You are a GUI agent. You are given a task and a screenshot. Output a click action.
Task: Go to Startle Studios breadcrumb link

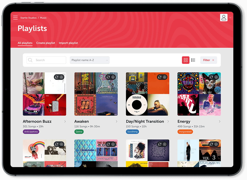[x=28, y=18]
